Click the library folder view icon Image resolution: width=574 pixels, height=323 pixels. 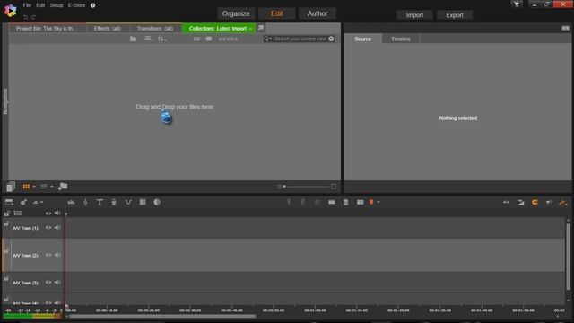[x=134, y=39]
